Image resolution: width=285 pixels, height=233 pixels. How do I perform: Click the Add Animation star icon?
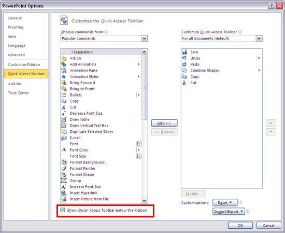[64, 64]
